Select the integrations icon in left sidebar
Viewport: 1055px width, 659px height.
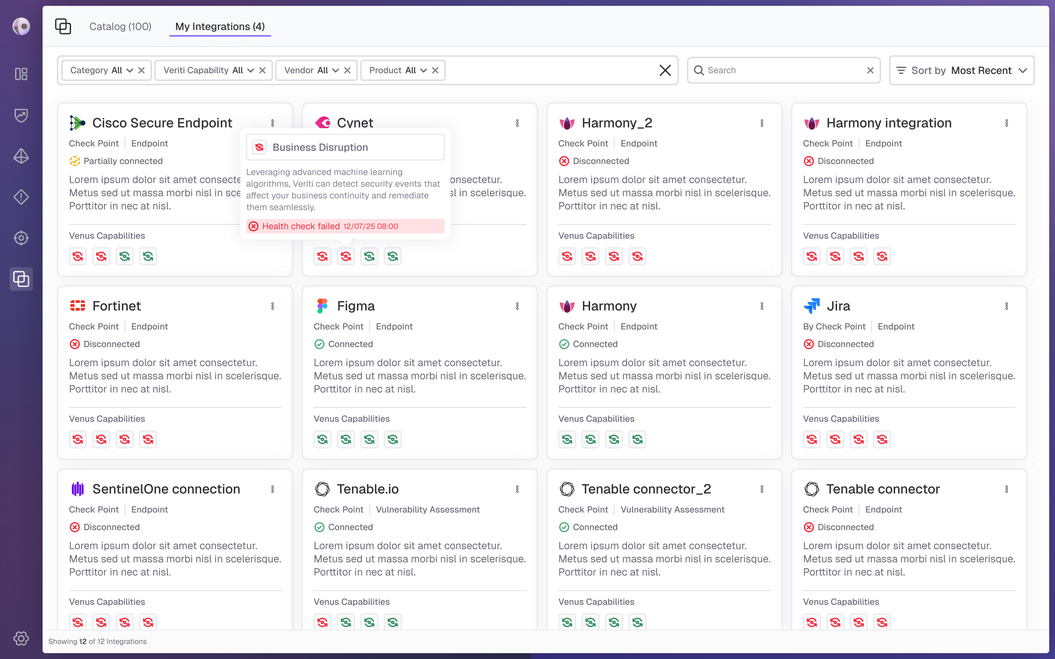point(21,279)
